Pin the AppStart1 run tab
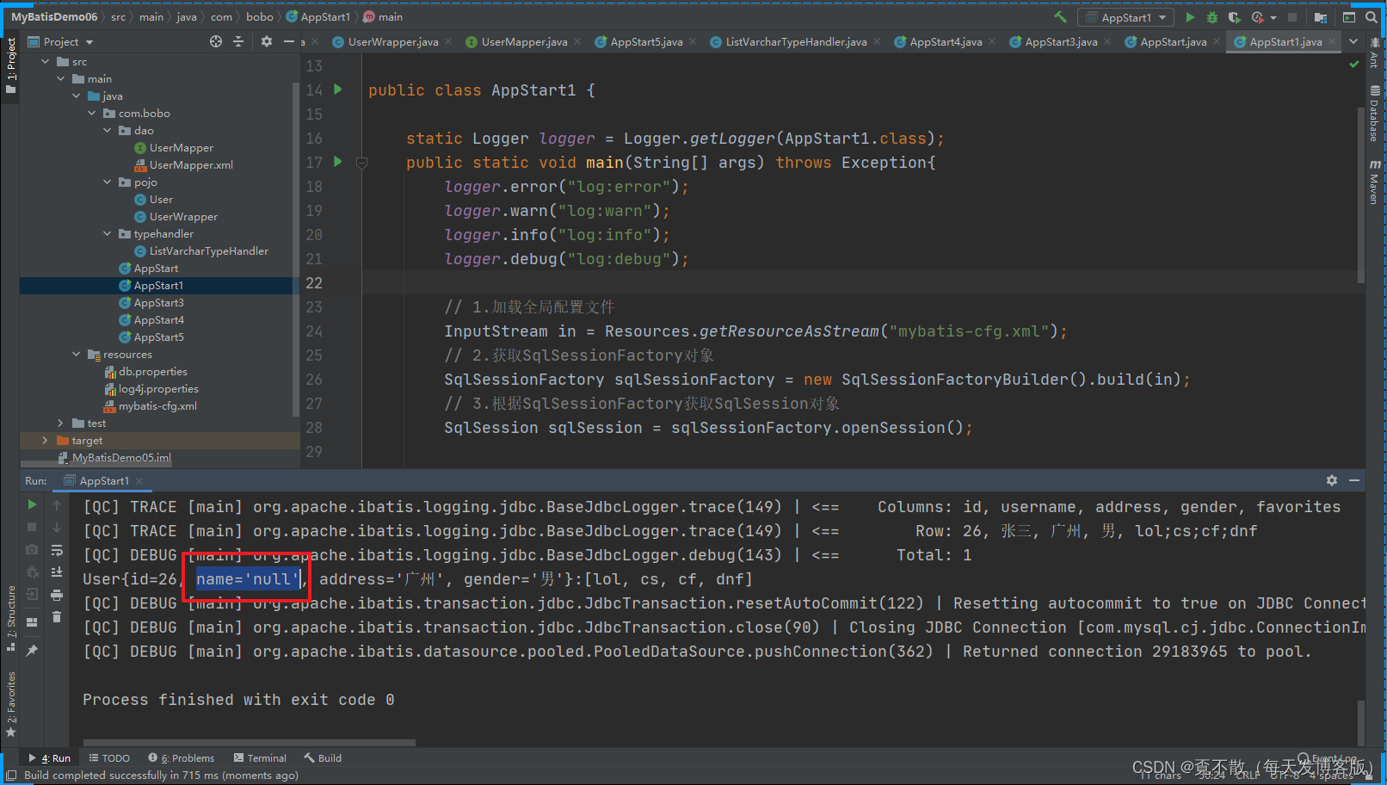Screen dimensions: 1387x785 pyautogui.click(x=33, y=650)
